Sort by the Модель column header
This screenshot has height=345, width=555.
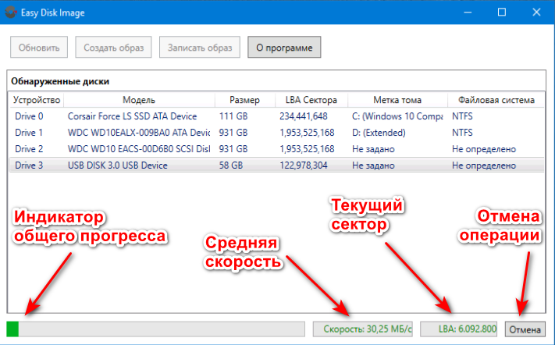[139, 100]
